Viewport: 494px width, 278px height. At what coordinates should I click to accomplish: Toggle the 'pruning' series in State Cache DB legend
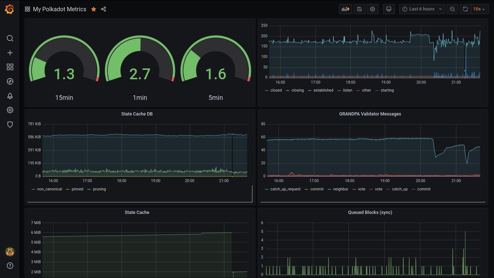click(99, 189)
